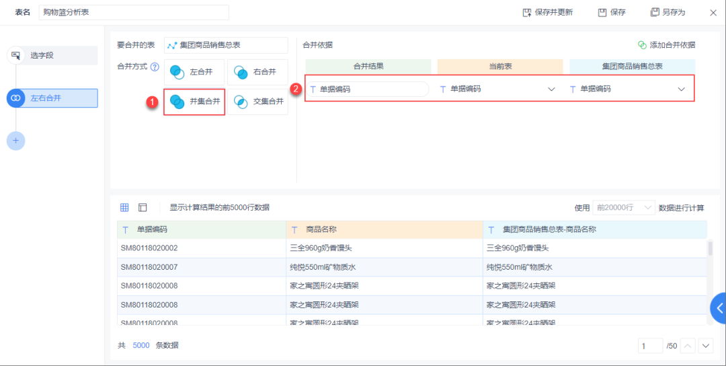The image size is (726, 366).
Task: Choose 交集合并 merge mode
Action: (257, 102)
